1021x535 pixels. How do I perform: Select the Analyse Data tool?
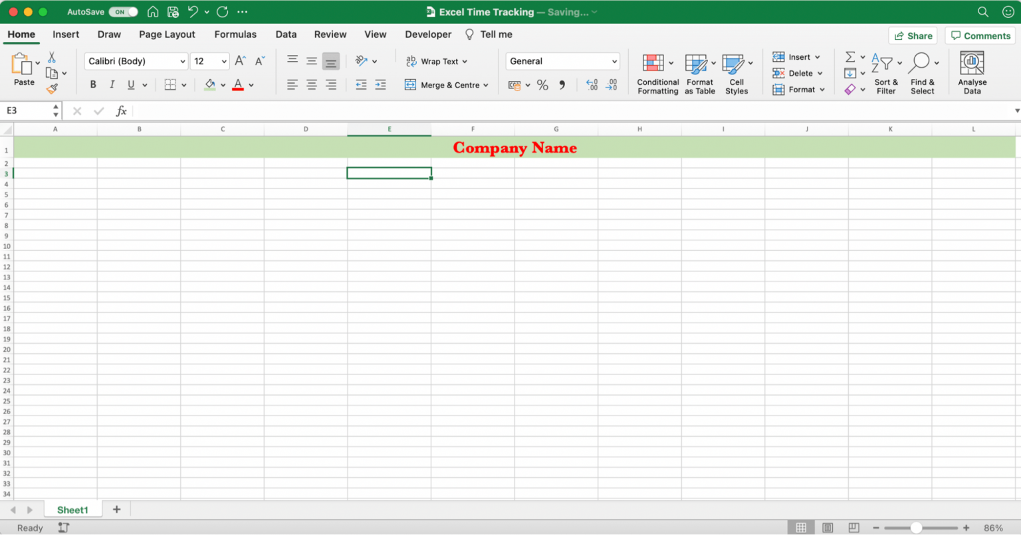(972, 72)
